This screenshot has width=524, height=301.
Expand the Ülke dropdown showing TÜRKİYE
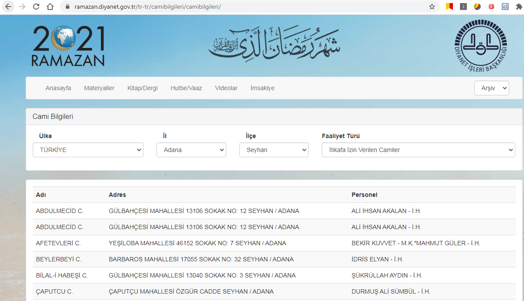[x=88, y=150]
